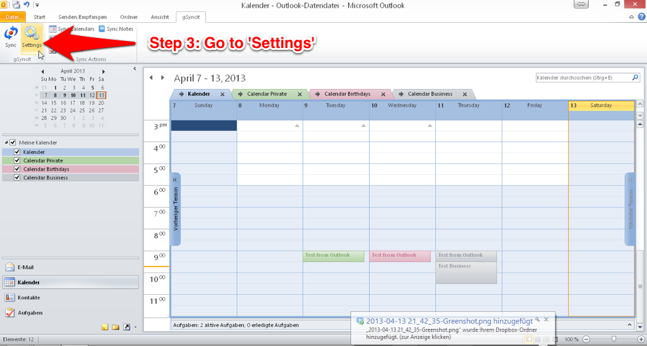Go to previous week arrow beside date heading
Screen dimensions: 647x346
(151, 78)
